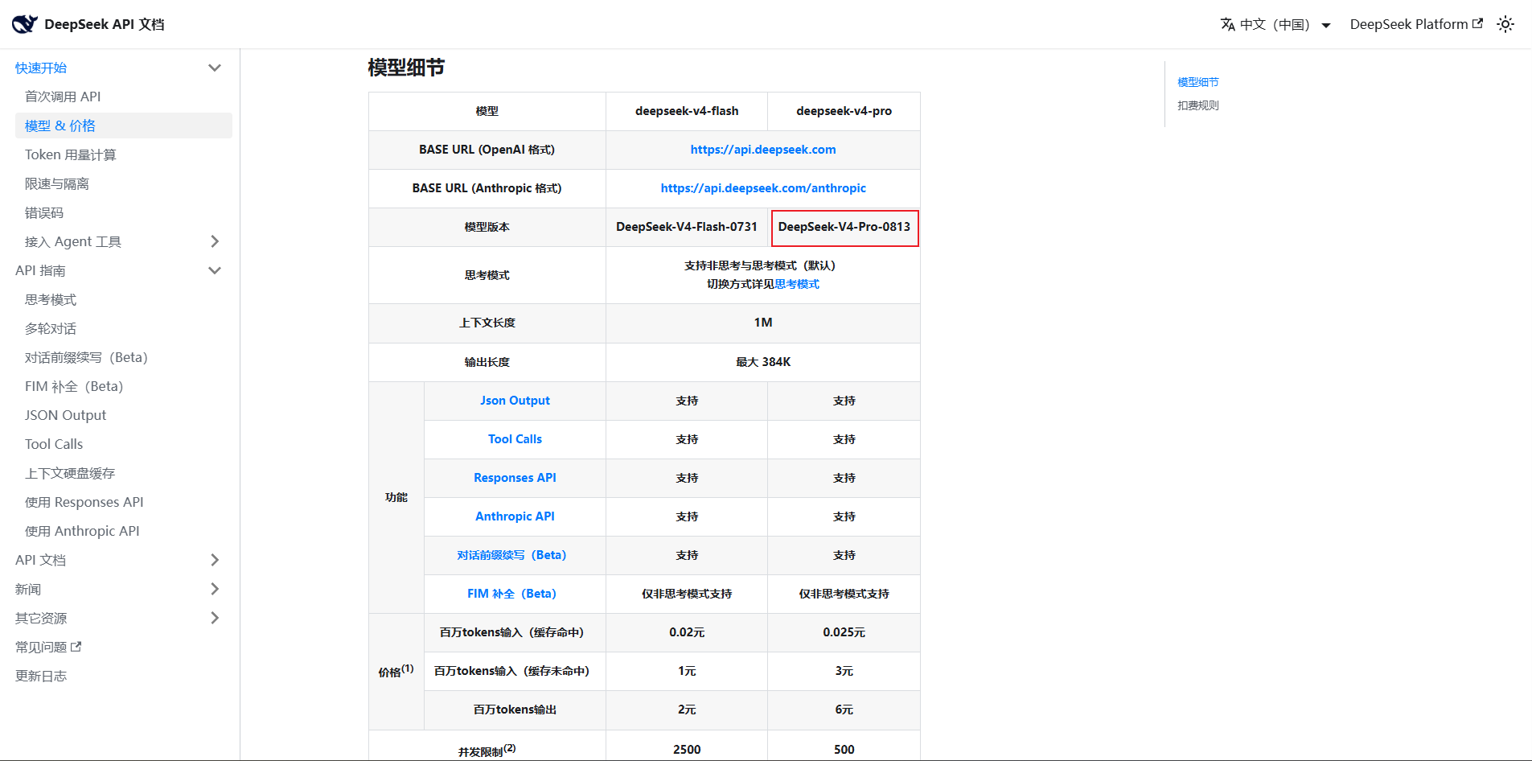Open FIM 补全（Beta）link in table
Image resolution: width=1532 pixels, height=761 pixels.
[511, 594]
